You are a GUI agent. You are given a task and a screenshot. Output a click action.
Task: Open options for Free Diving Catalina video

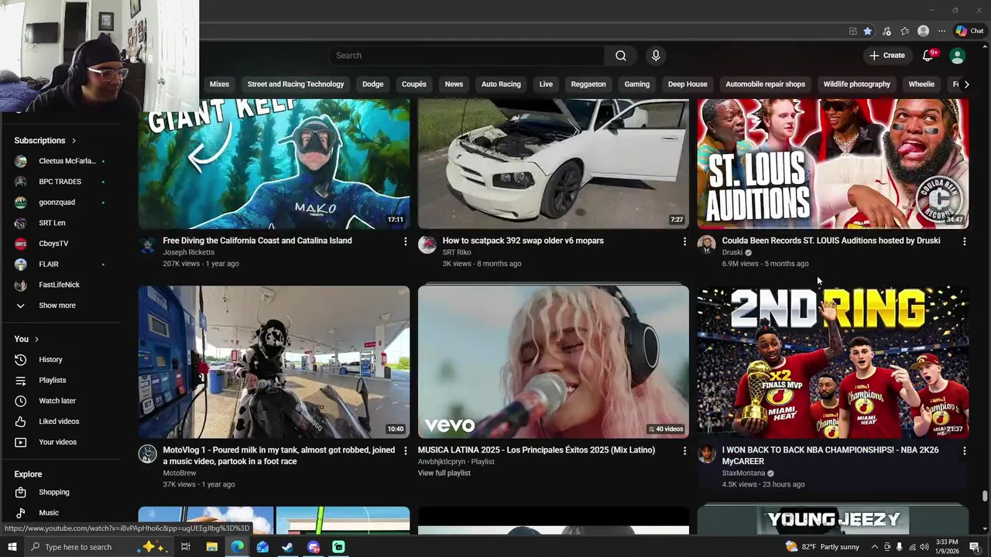[405, 241]
